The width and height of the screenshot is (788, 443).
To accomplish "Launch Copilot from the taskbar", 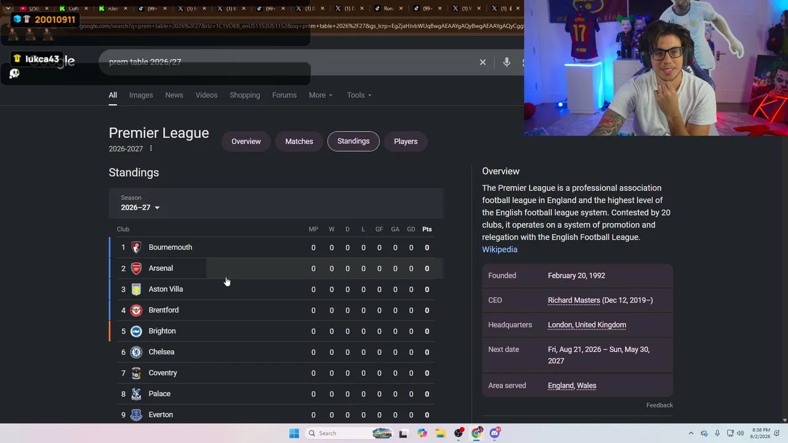I will click(422, 433).
